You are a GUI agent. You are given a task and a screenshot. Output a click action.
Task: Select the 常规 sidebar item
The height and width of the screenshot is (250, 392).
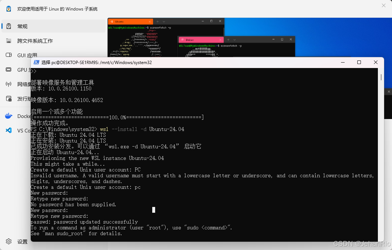(x=54, y=26)
